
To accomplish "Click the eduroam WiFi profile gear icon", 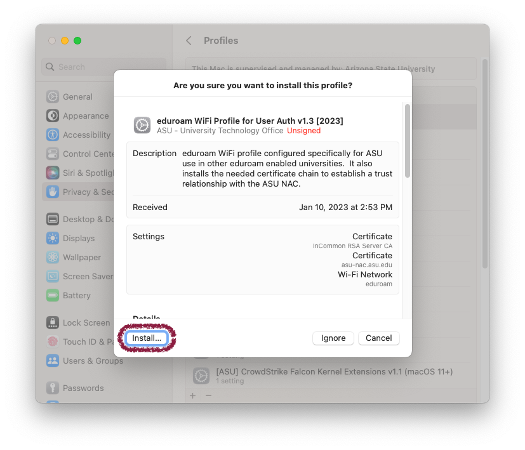I will pos(142,125).
